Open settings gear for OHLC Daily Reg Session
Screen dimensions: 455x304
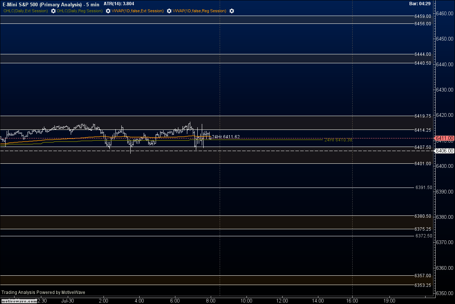[108, 11]
